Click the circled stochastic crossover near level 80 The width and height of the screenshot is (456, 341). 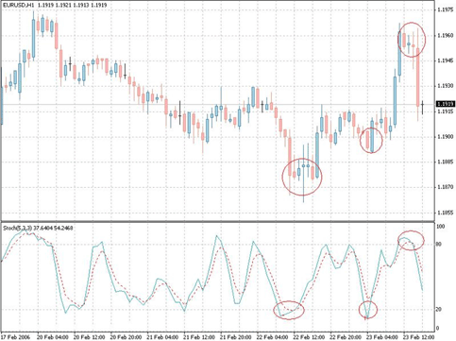[x=411, y=240]
